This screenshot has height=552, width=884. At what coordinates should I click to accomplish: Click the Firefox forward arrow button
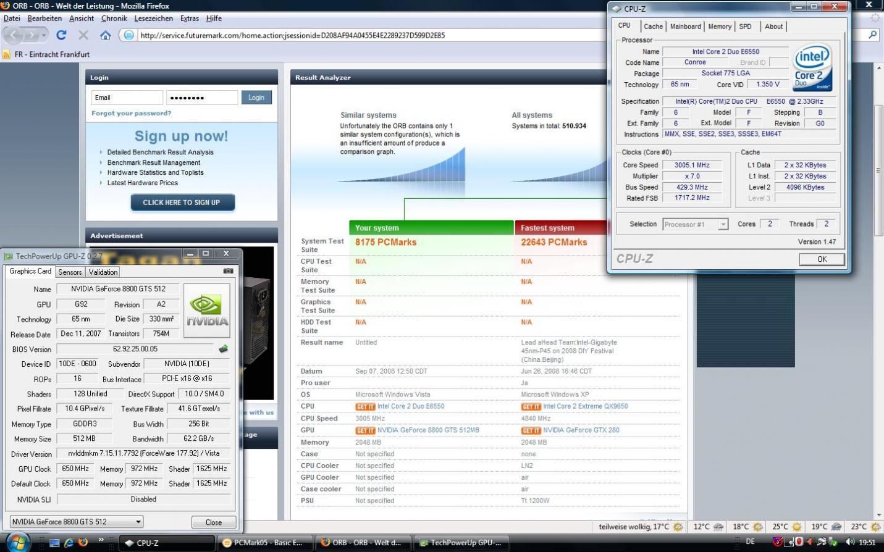click(x=31, y=35)
